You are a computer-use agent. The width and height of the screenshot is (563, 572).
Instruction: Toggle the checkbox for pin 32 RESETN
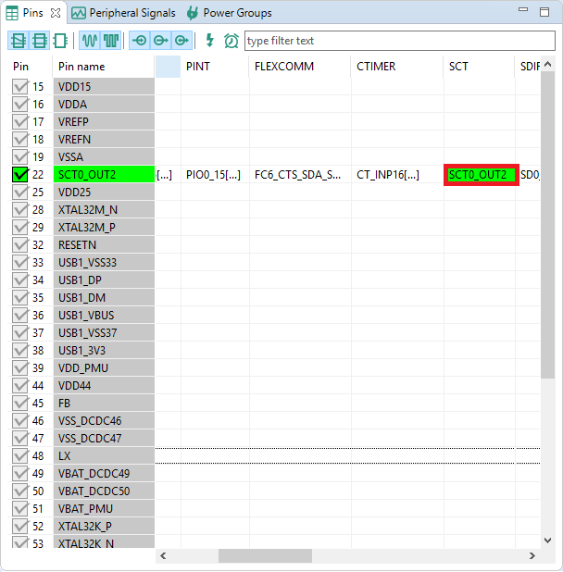[x=20, y=245]
